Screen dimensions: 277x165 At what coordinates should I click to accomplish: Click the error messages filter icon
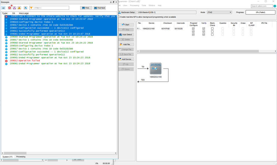10,8
